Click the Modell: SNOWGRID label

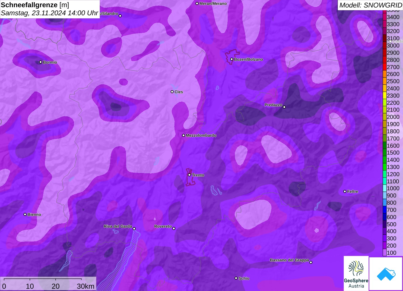370,5
